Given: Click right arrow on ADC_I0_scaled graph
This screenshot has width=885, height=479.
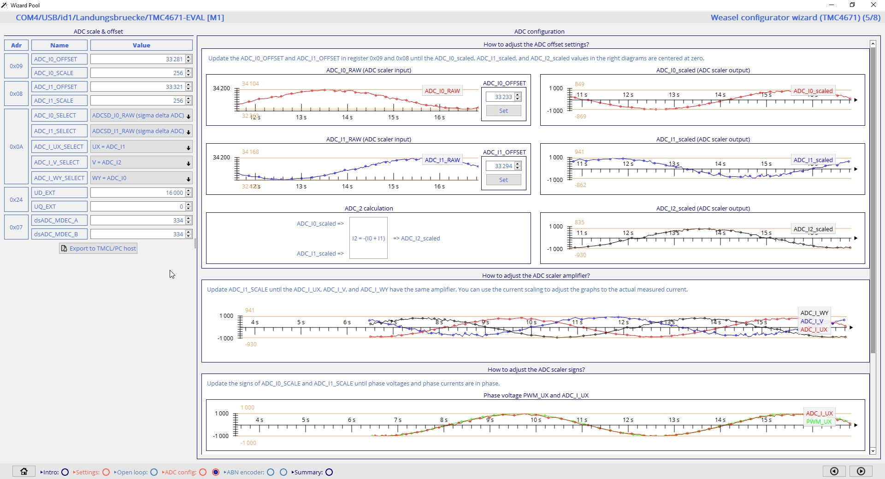Looking at the screenshot, I should (x=855, y=100).
